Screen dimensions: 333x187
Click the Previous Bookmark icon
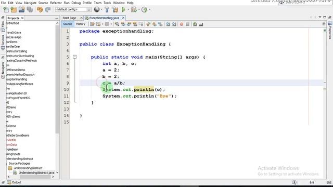[x=148, y=24]
